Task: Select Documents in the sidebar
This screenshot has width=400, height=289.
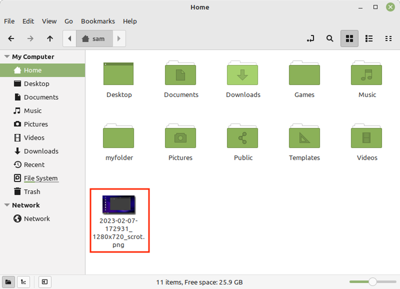Action: (43, 97)
